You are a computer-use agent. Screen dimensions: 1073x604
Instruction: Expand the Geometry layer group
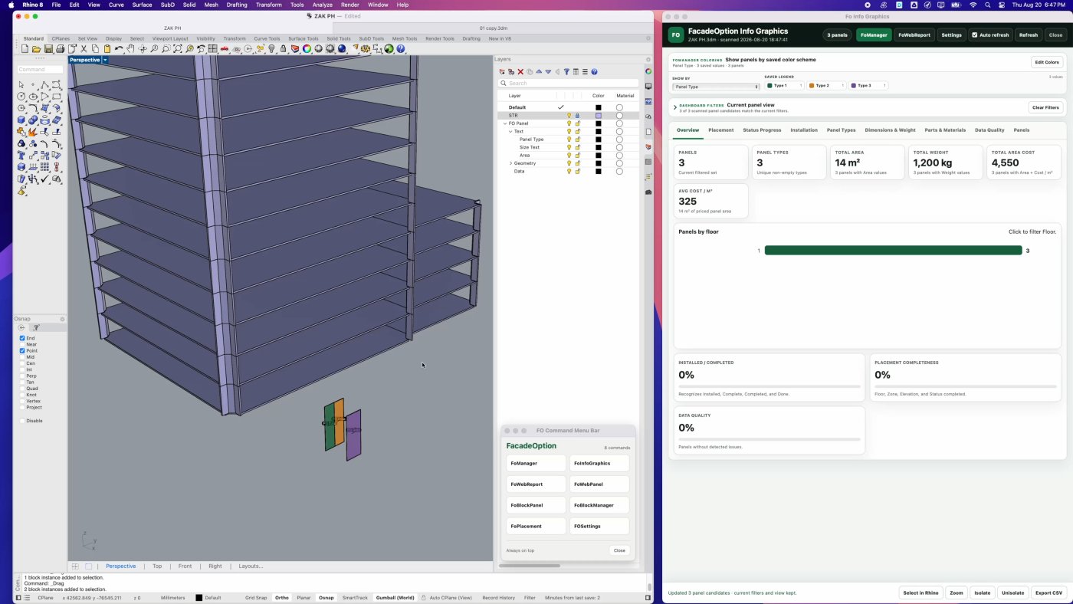click(x=510, y=163)
